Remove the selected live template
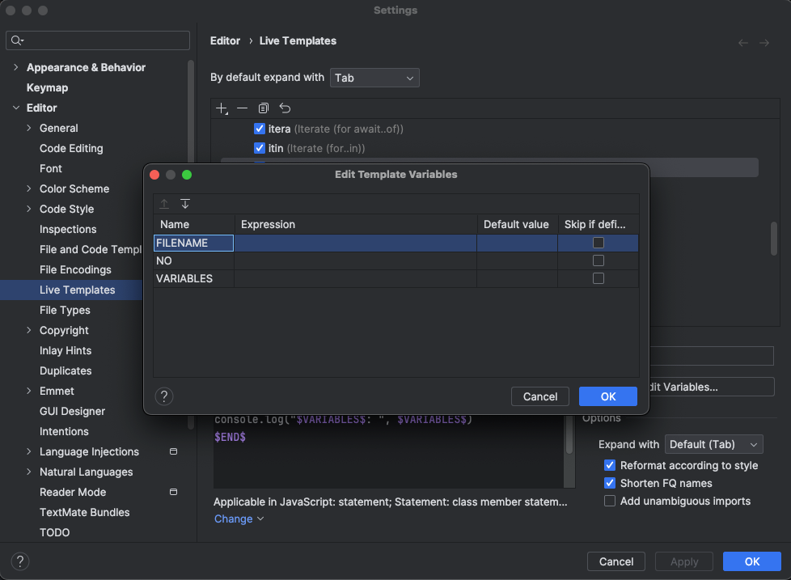791x580 pixels. pyautogui.click(x=242, y=108)
